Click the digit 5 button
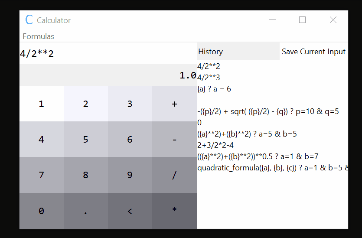This screenshot has width=362, height=238. (86, 140)
